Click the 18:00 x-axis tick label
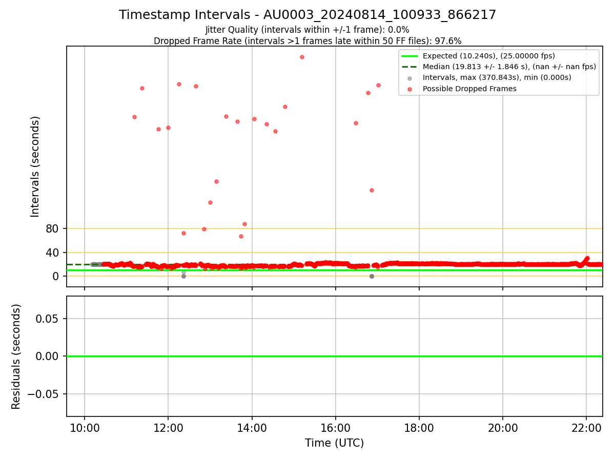This screenshot has height=461, width=615. click(419, 428)
